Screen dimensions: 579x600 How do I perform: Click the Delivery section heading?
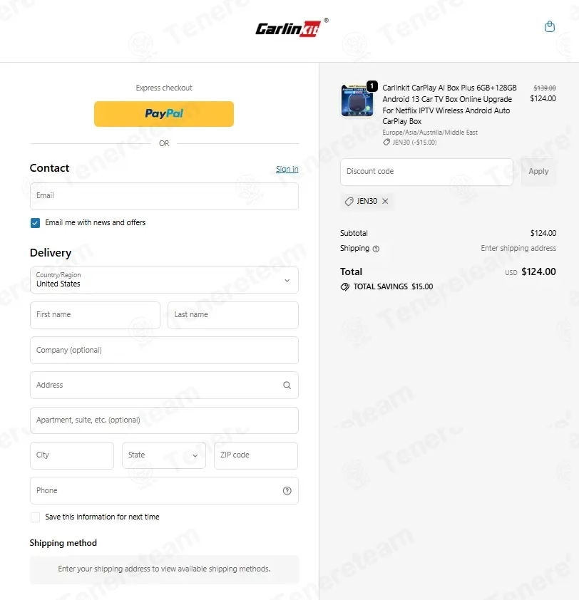[51, 253]
